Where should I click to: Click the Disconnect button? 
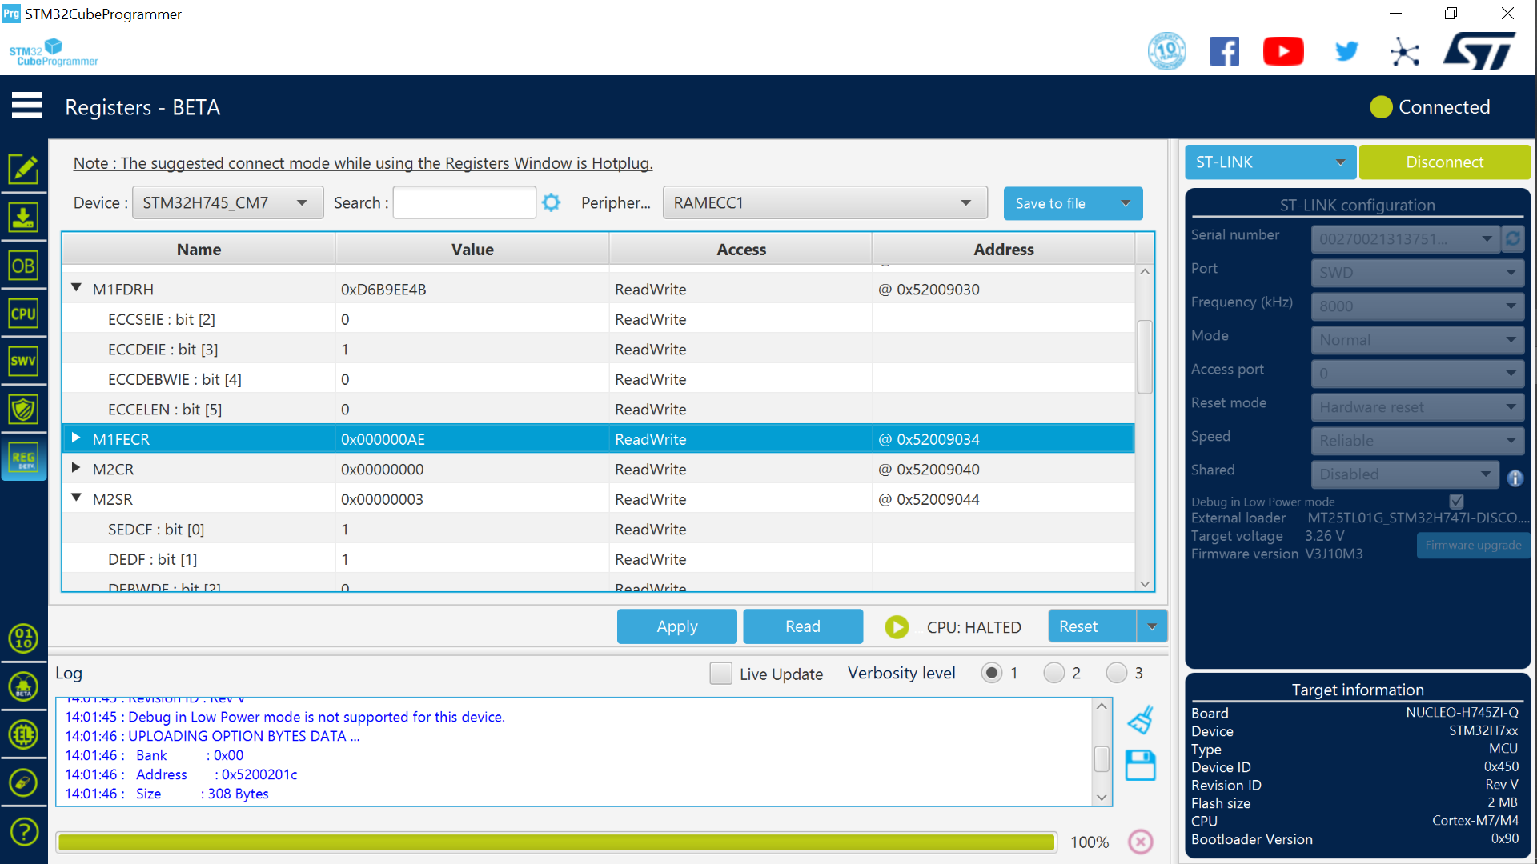click(x=1444, y=162)
